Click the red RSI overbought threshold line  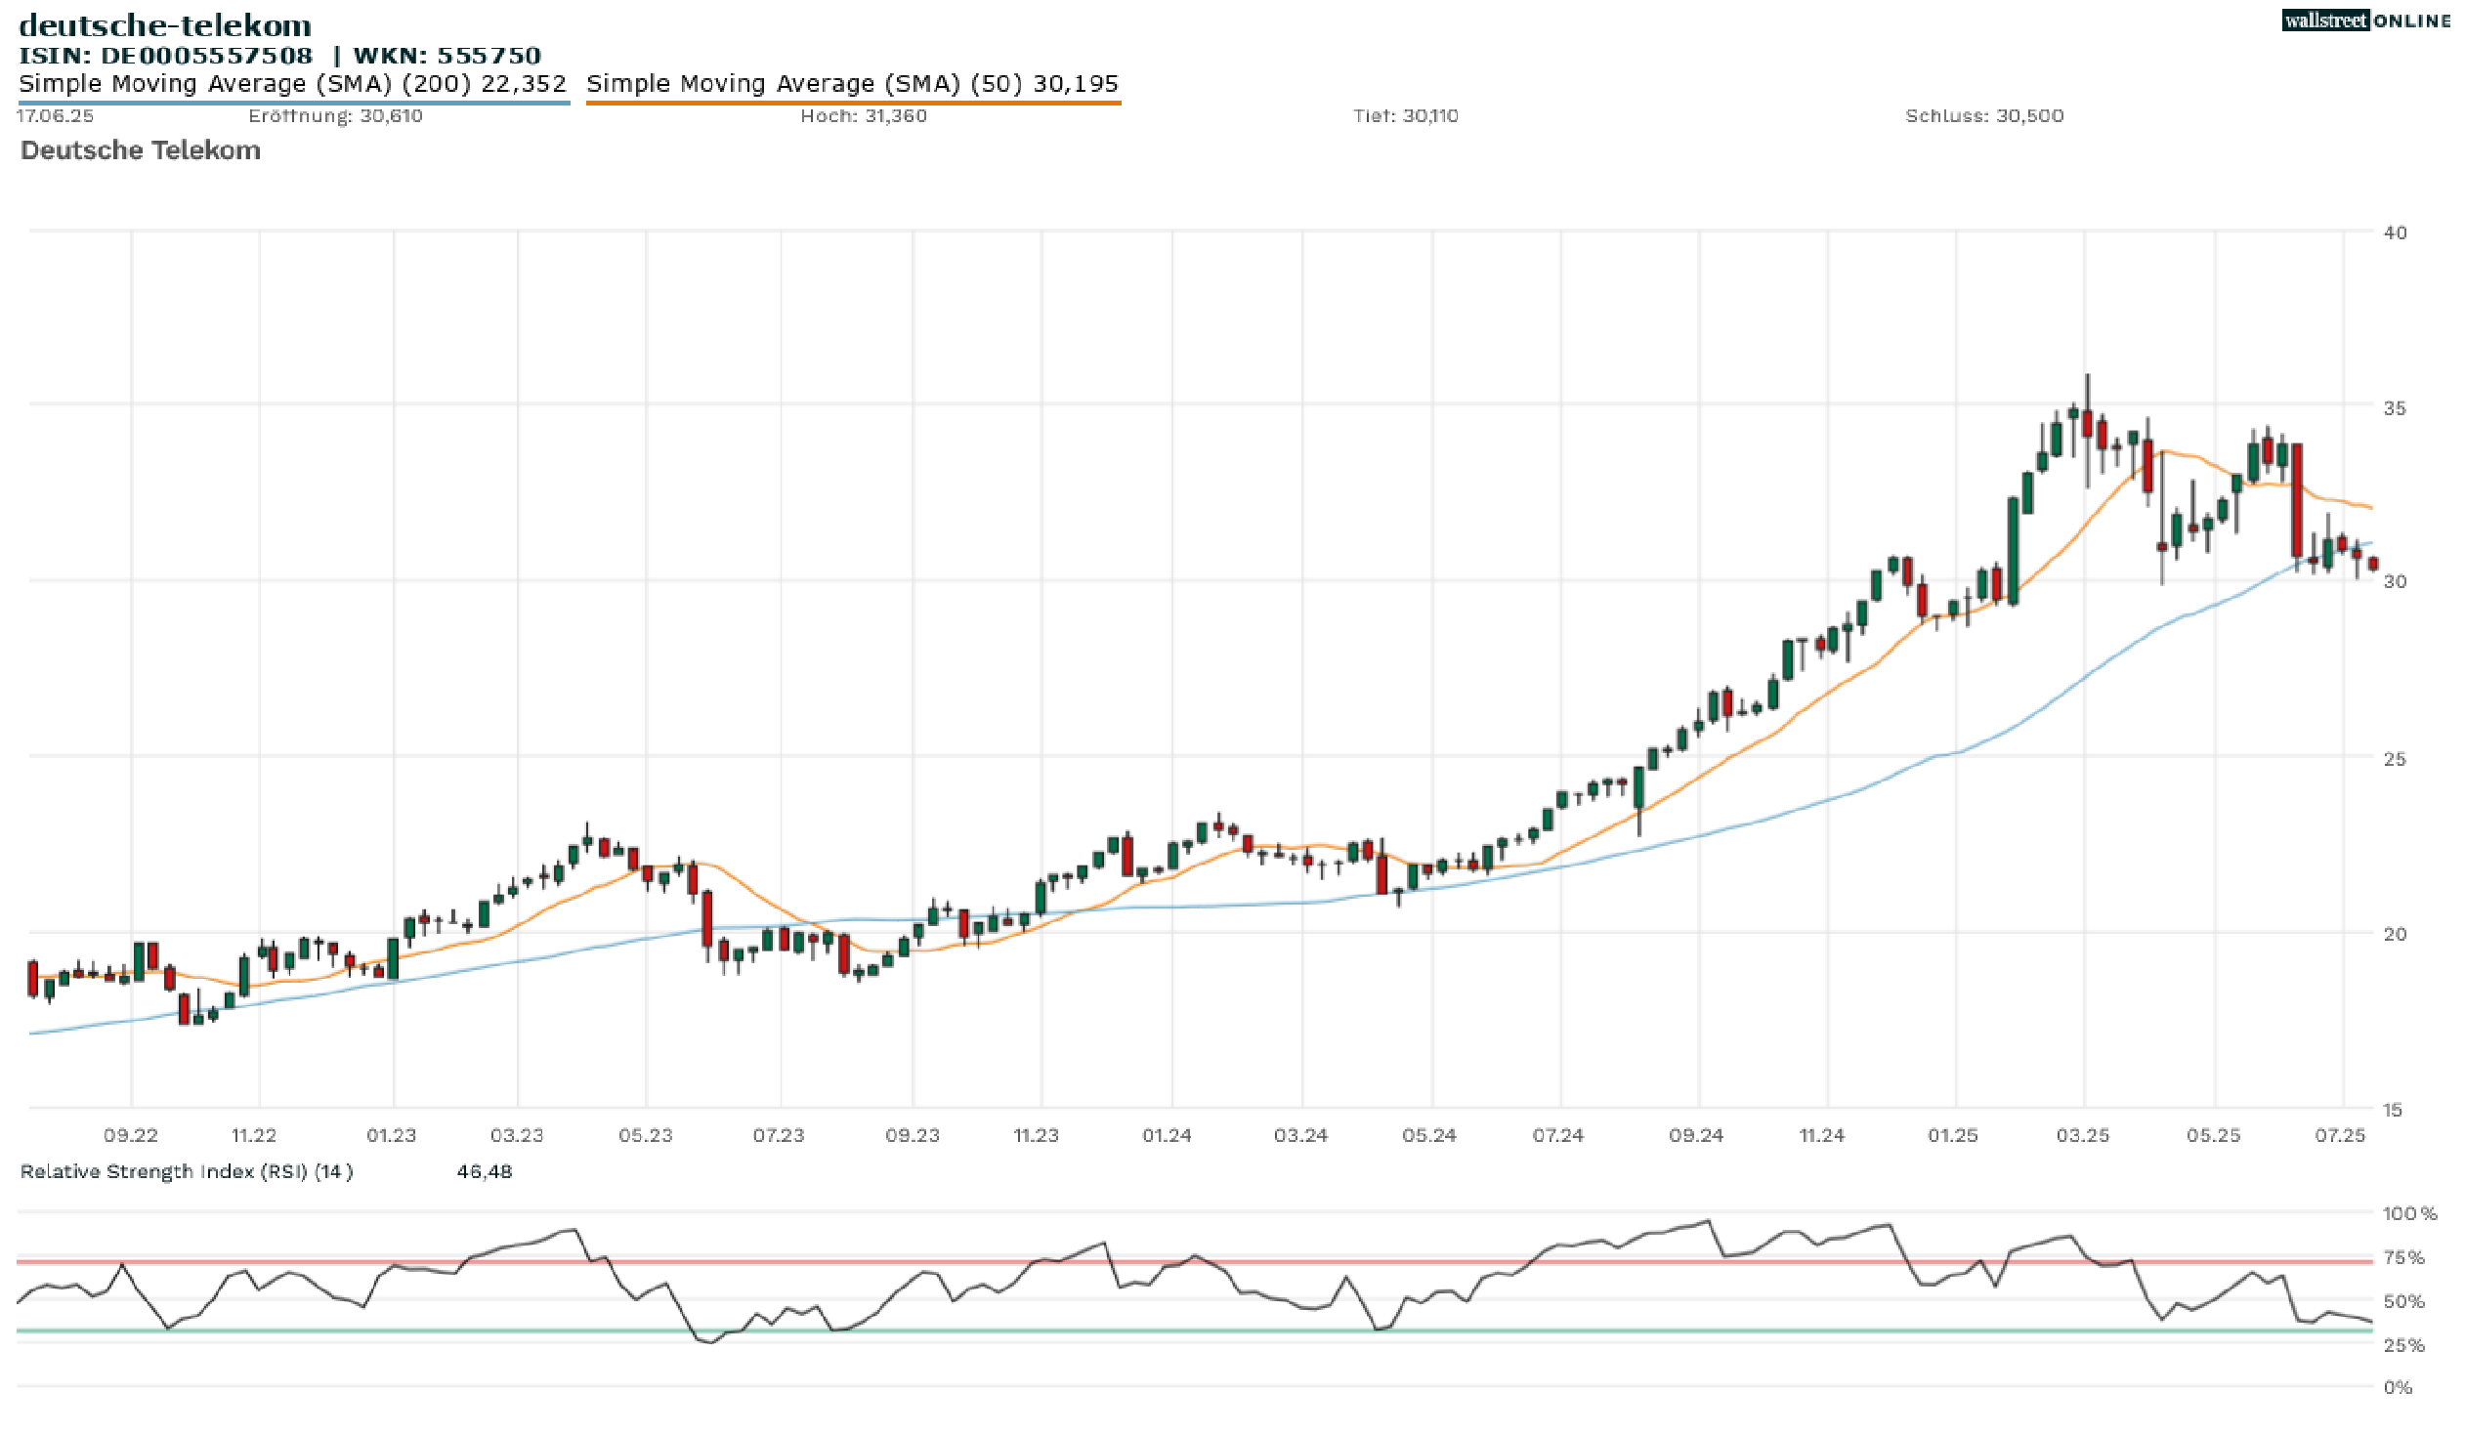pos(1194,1262)
